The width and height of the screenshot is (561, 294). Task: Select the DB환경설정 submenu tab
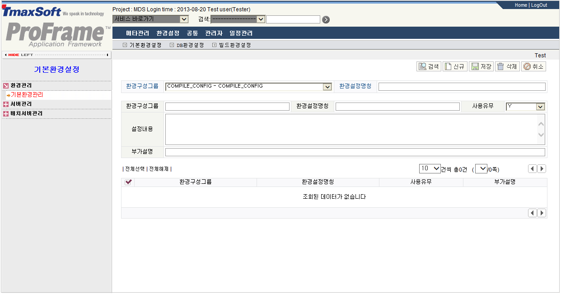(x=190, y=45)
